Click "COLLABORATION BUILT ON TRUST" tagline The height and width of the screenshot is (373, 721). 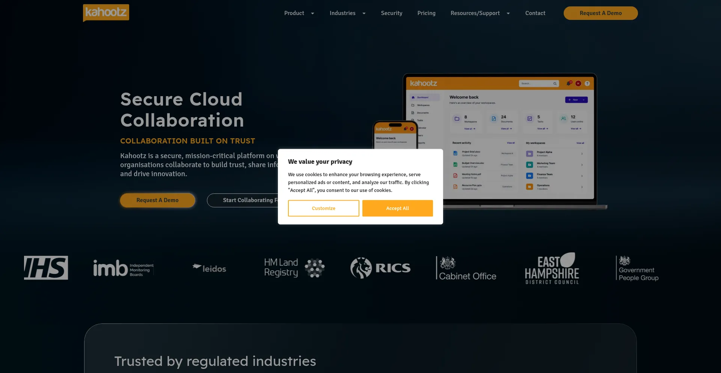pyautogui.click(x=188, y=141)
